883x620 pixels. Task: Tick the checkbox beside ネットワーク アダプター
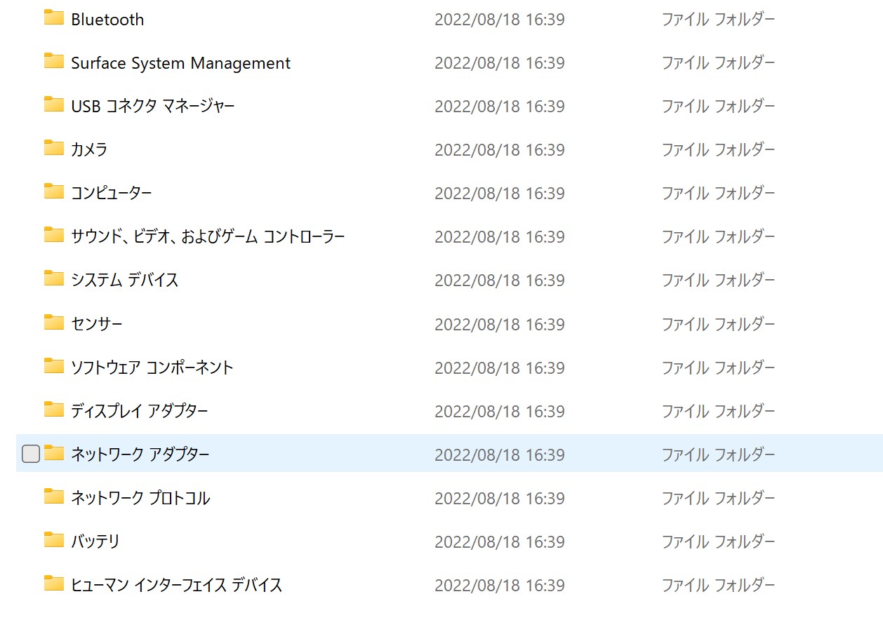(31, 454)
